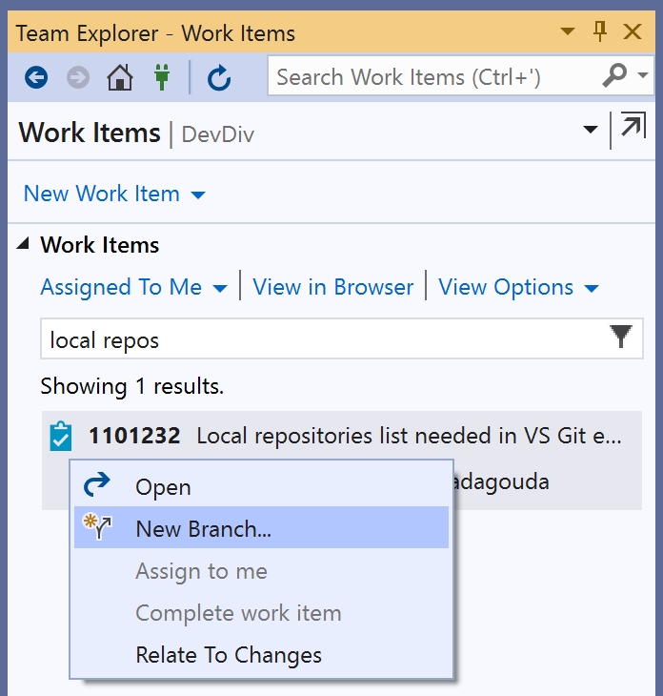
Task: Toggle auto-hide pin for Team Explorer
Action: [600, 31]
